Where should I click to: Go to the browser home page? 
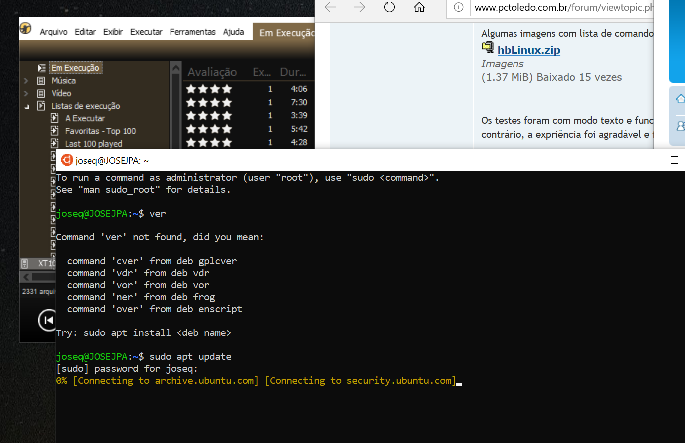click(x=419, y=7)
